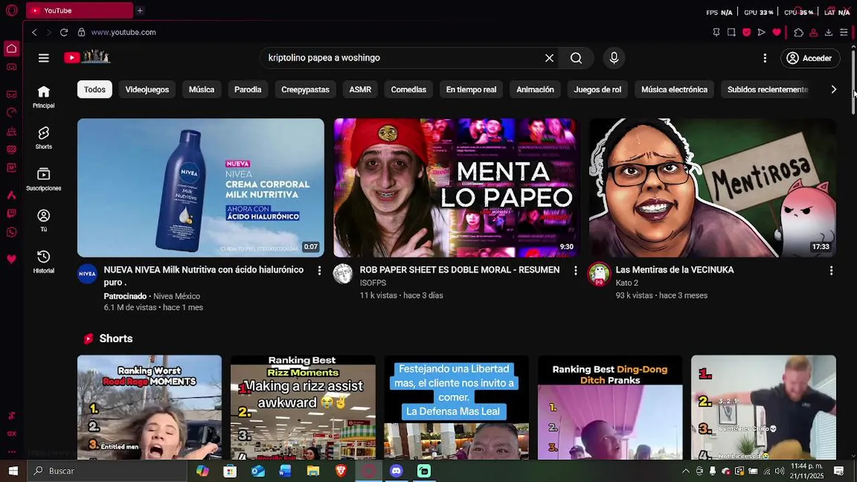Viewport: 857px width, 482px height.
Task: Open YouTube settings three-dot menu
Action: pos(765,58)
